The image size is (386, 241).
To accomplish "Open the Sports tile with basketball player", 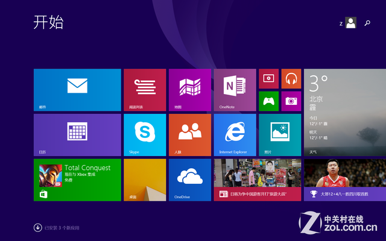I will pyautogui.click(x=345, y=180).
